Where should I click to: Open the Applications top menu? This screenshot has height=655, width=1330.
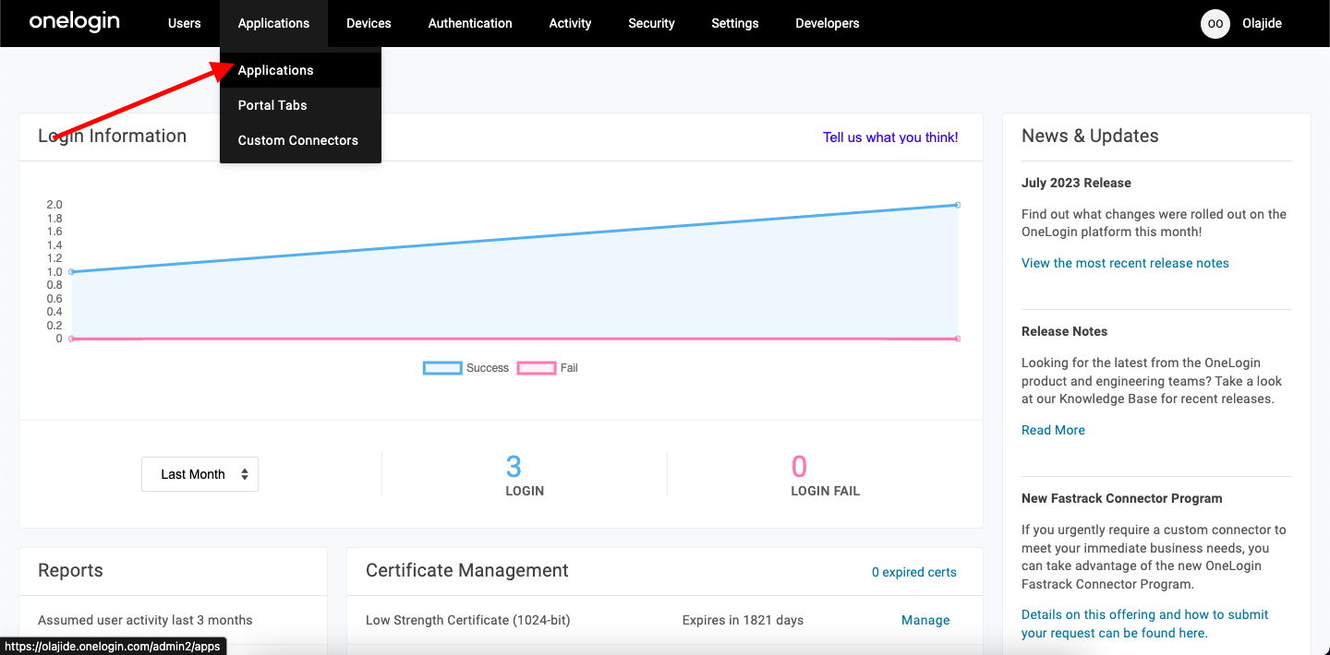coord(273,23)
